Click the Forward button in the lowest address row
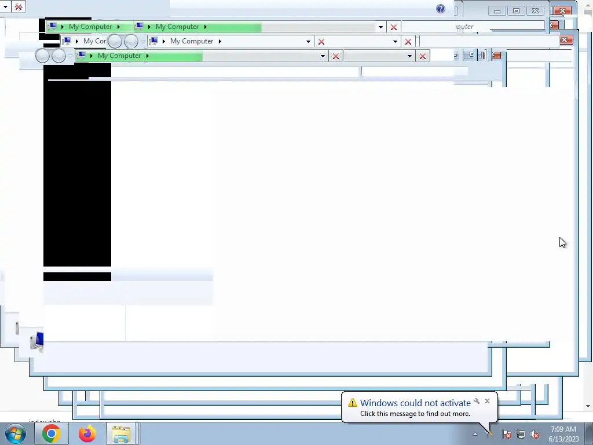Screen dimensions: 593x445 [x=58, y=56]
